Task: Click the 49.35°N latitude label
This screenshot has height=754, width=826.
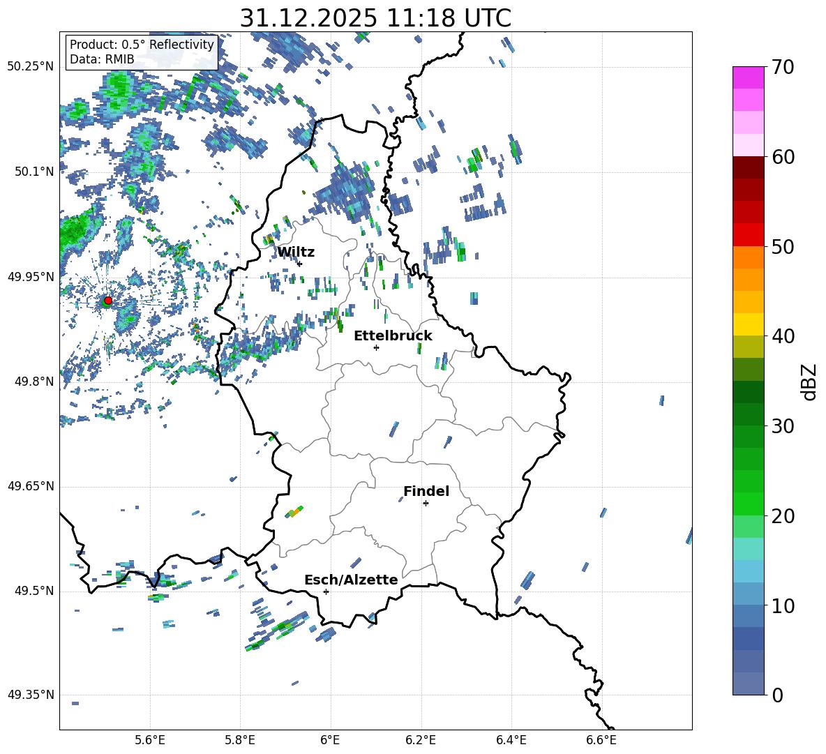Action: tap(31, 695)
